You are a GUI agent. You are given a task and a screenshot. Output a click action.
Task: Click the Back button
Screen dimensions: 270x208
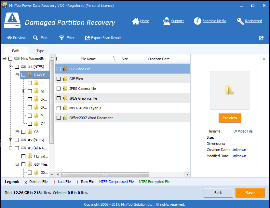click(x=218, y=193)
